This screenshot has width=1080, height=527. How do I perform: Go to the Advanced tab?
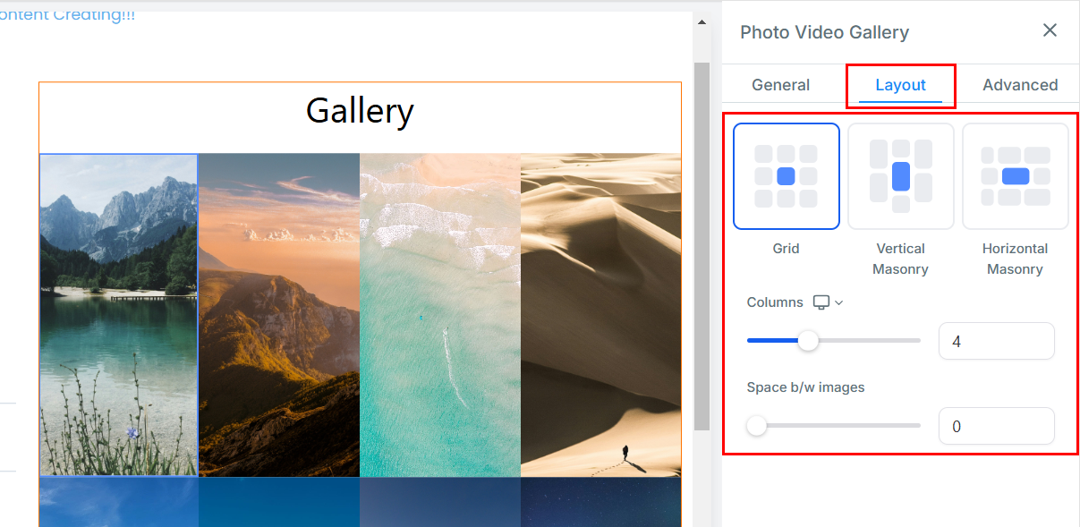[x=1020, y=85]
